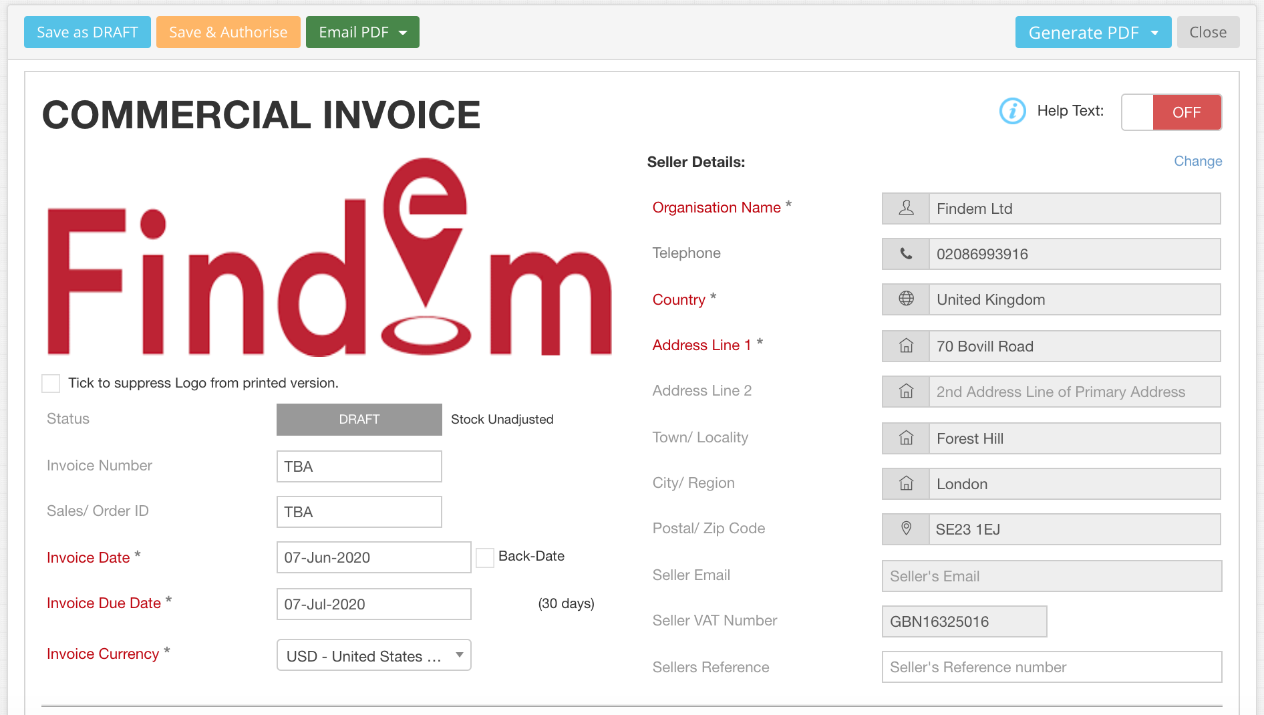Click the globe icon beside Country field
This screenshot has width=1264, height=715.
(x=906, y=299)
